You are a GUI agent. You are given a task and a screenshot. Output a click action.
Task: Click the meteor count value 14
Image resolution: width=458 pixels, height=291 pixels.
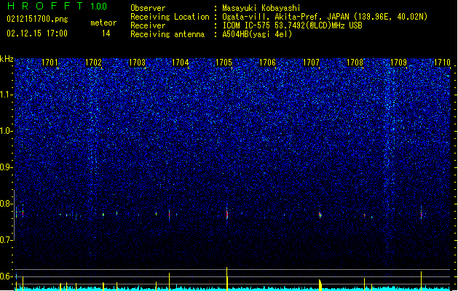[x=106, y=33]
